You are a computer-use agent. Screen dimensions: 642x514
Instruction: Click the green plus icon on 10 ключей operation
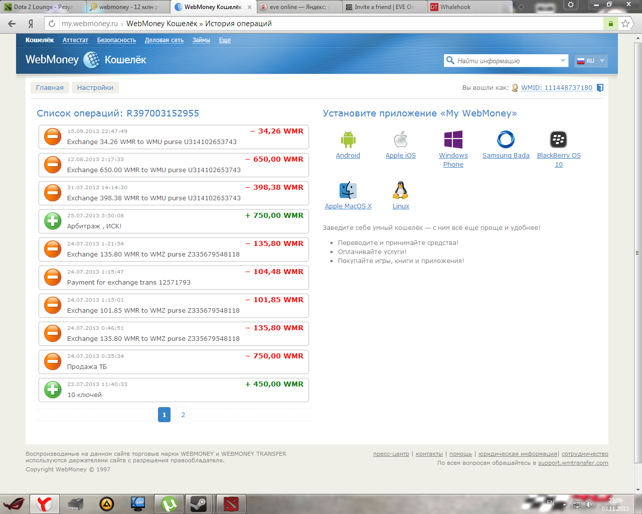[x=53, y=390]
